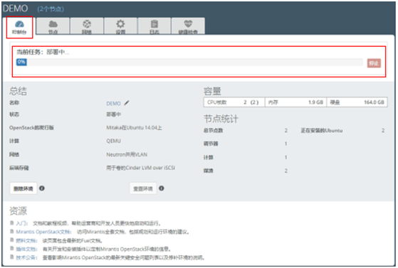Open the Dashboard (控制台) tab

19,27
